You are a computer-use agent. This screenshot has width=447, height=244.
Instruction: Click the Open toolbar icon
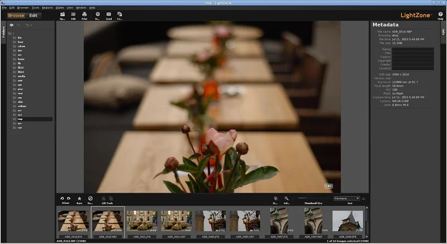[x=63, y=14]
